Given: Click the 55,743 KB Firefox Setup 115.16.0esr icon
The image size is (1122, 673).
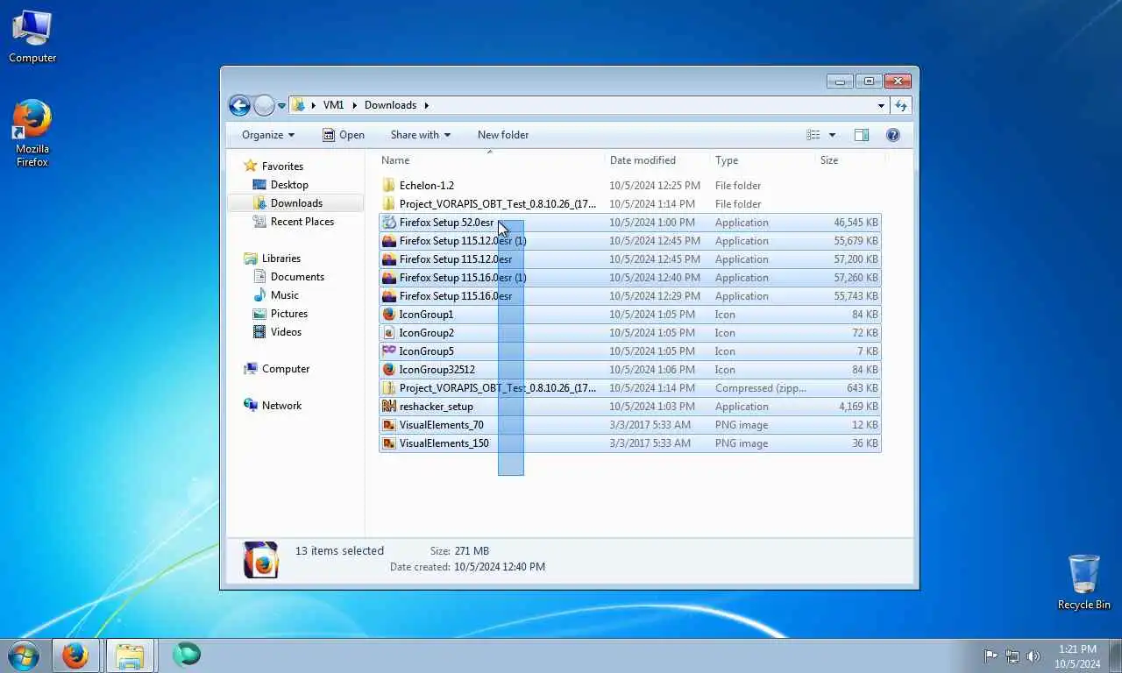Looking at the screenshot, I should (389, 296).
